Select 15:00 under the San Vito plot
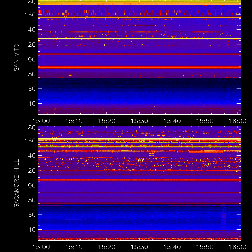 point(41,121)
